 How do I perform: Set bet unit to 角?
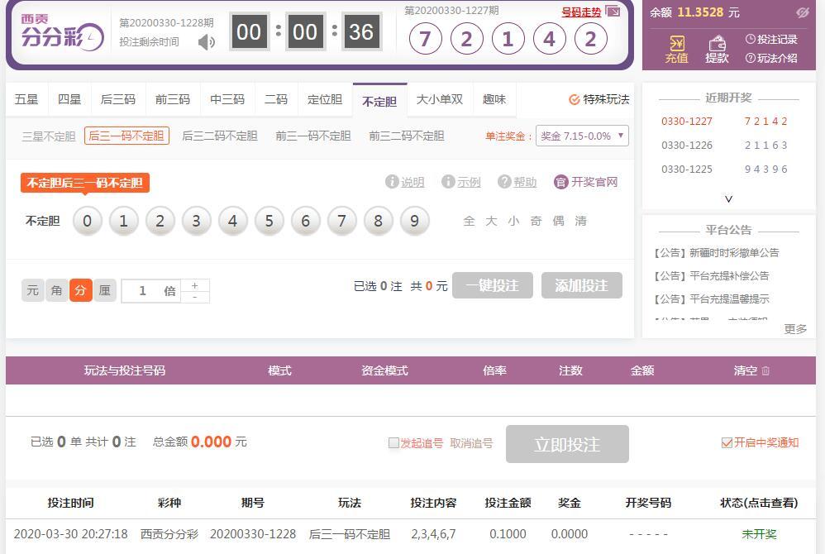pyautogui.click(x=57, y=290)
